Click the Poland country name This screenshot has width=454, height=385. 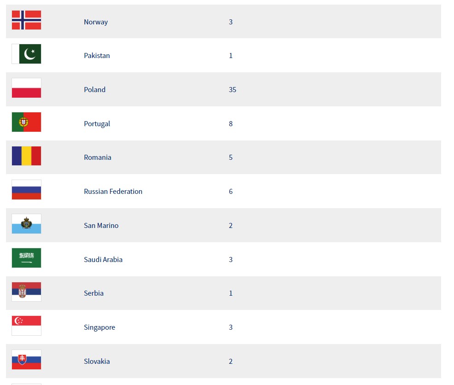(95, 89)
